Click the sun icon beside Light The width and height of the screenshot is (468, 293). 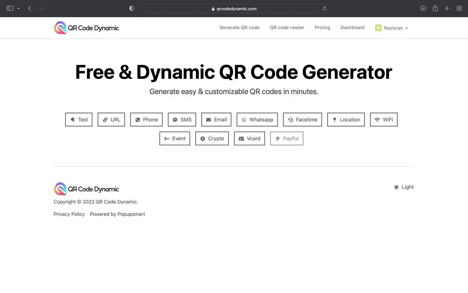[396, 187]
